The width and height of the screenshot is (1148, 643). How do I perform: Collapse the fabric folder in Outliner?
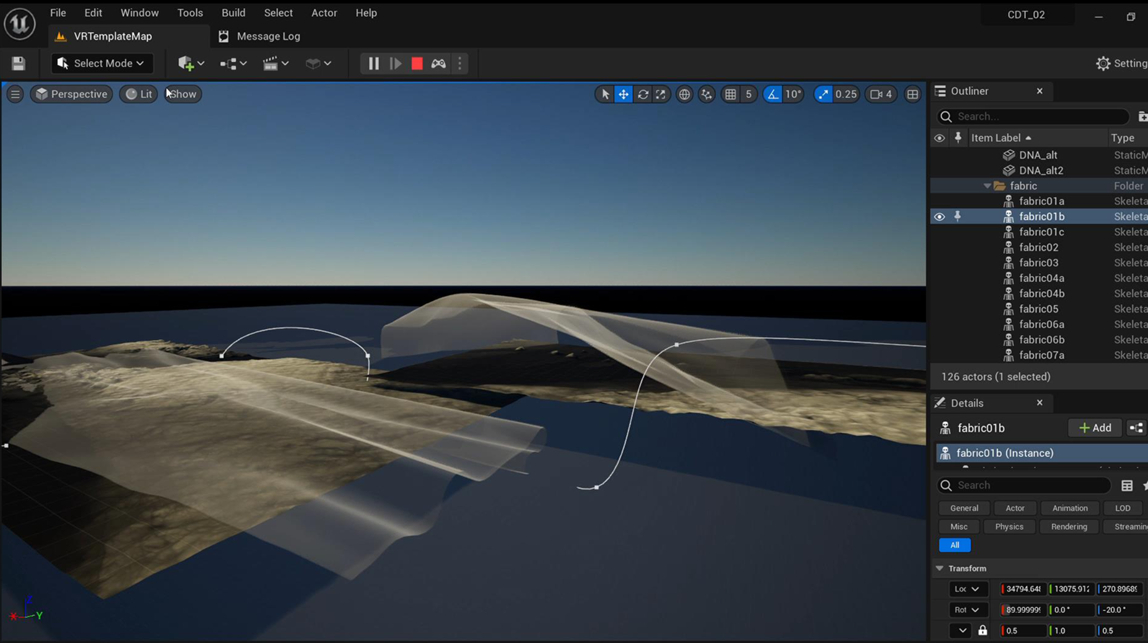tap(987, 186)
